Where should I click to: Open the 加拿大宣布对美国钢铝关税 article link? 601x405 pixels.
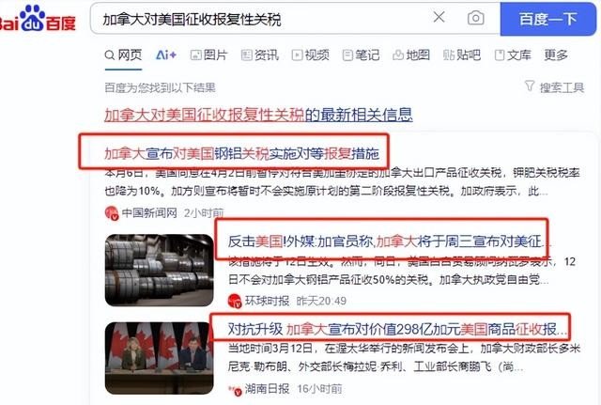pos(241,153)
